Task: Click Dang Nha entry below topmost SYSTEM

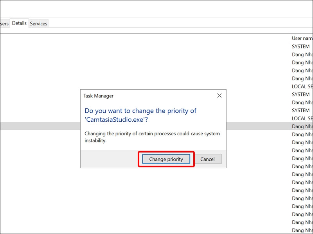Action: point(302,55)
